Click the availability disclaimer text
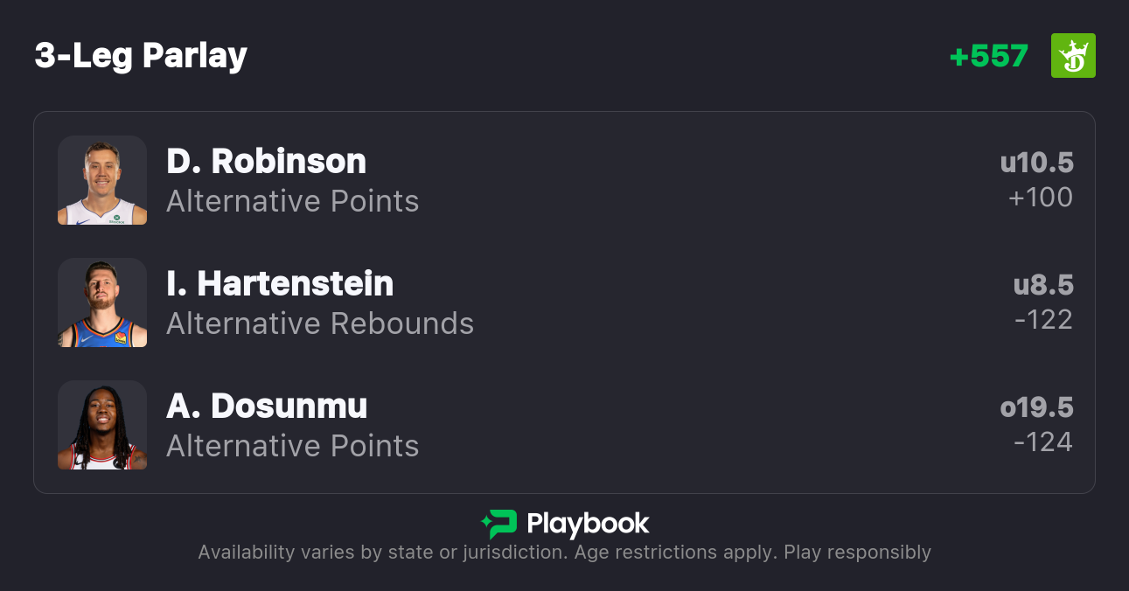Image resolution: width=1129 pixels, height=591 pixels. (x=564, y=553)
